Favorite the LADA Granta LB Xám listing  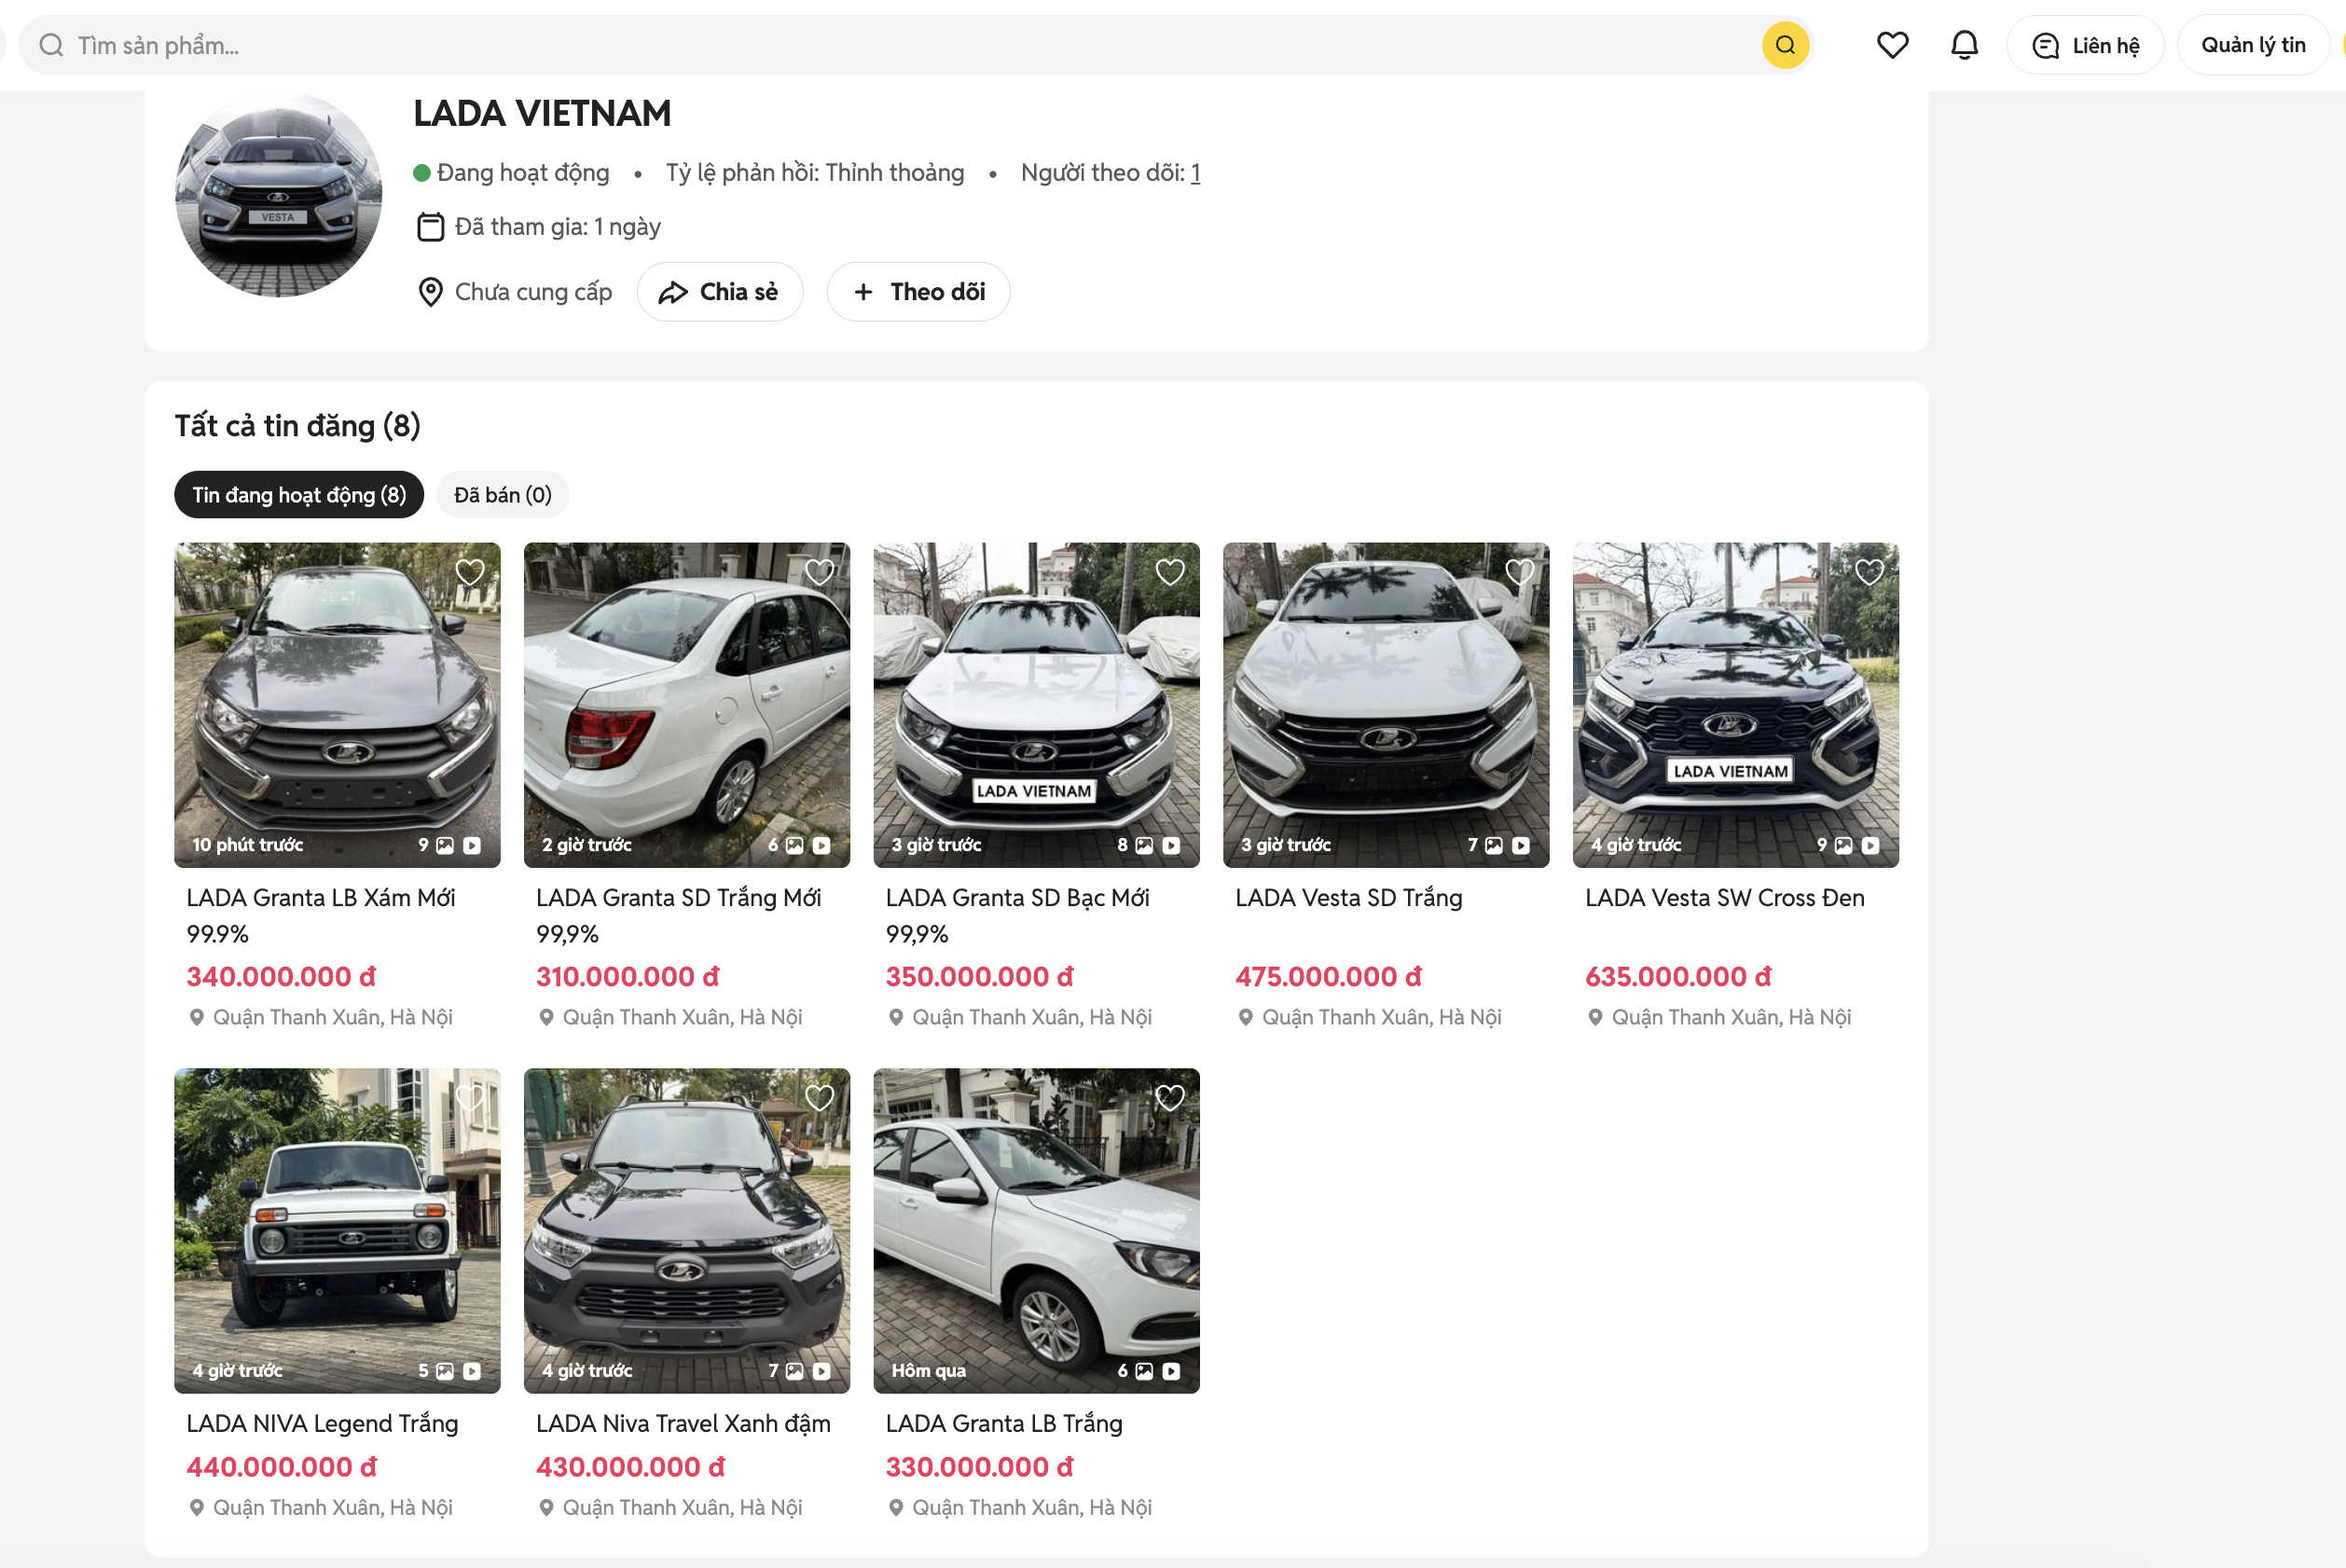click(470, 572)
